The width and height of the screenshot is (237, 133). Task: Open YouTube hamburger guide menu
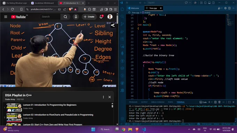pos(6,17)
